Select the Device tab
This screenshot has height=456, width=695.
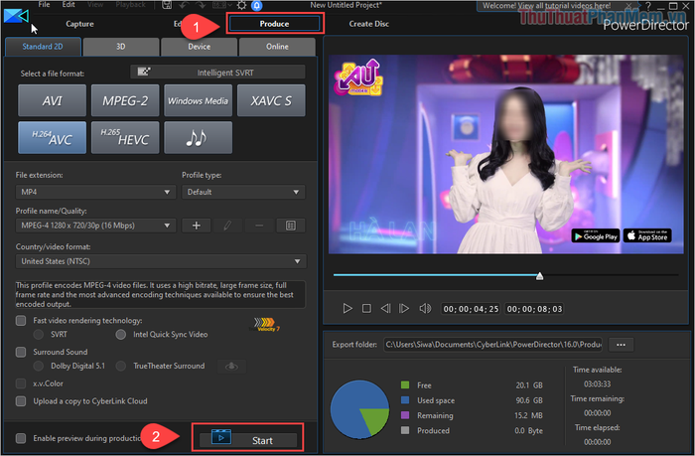[199, 47]
